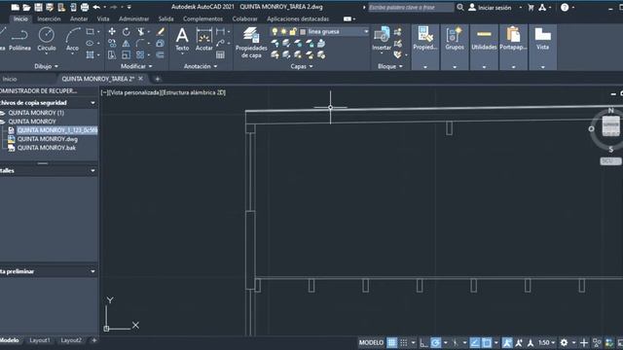Open the Administrar ribbon tab
The image size is (623, 350).
coord(133,18)
